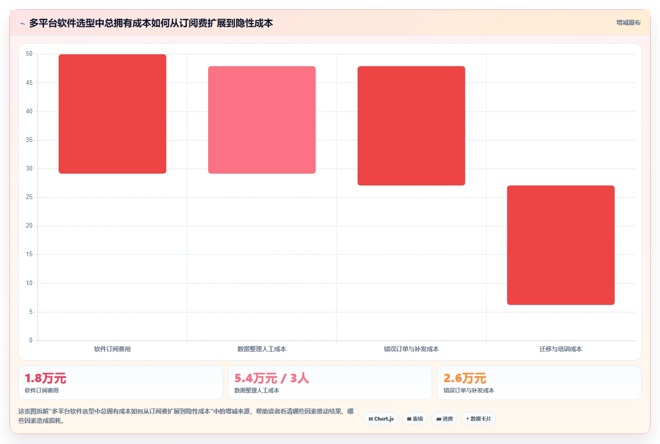Click the description paragraph starting 这张图拆解

[186, 416]
